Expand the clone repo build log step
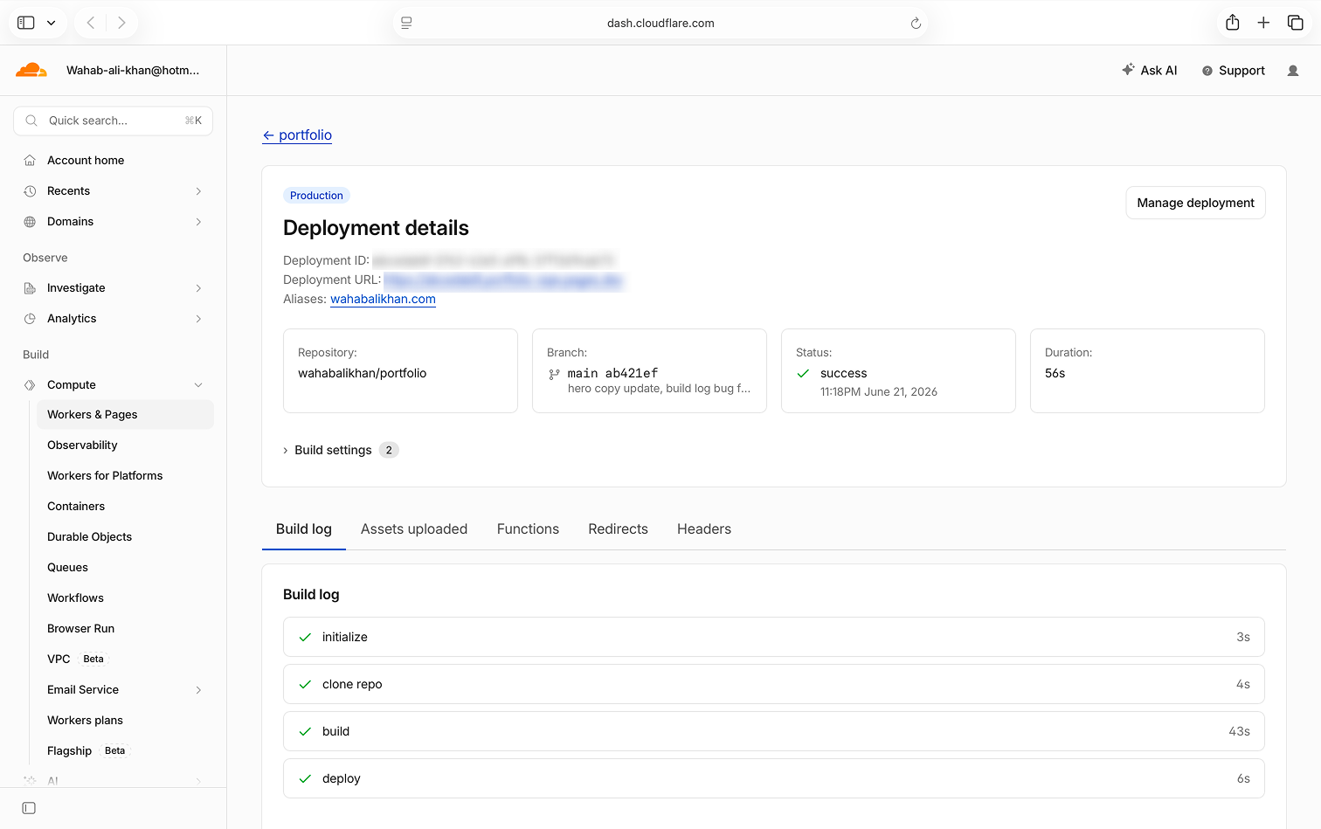 tap(774, 684)
